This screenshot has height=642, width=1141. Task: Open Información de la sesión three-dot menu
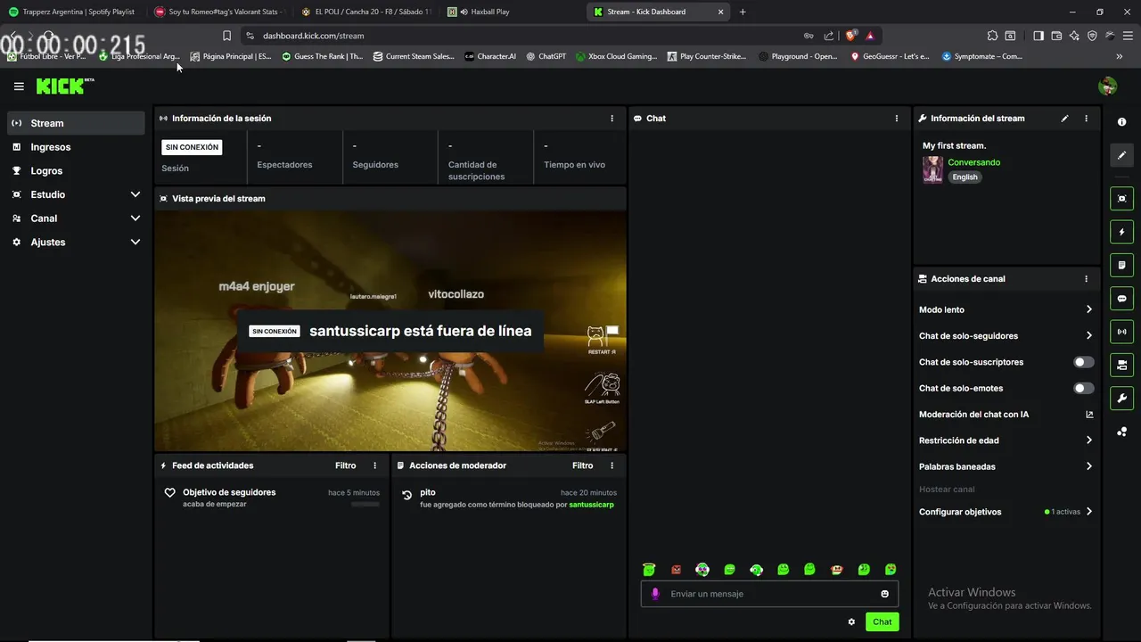(612, 118)
